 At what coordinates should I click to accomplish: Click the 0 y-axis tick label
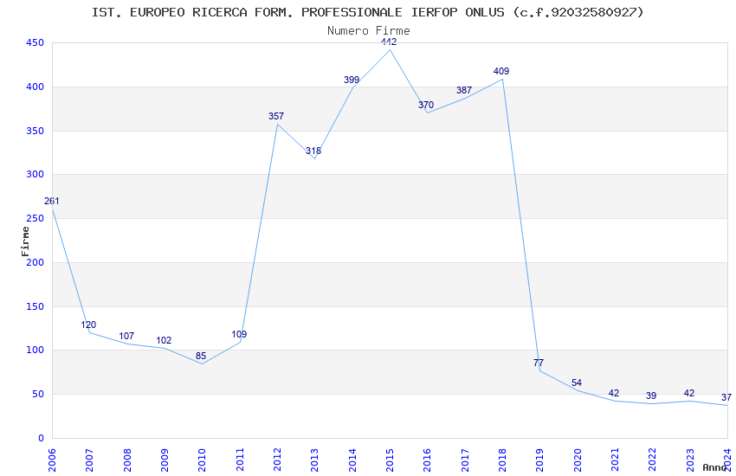42,439
